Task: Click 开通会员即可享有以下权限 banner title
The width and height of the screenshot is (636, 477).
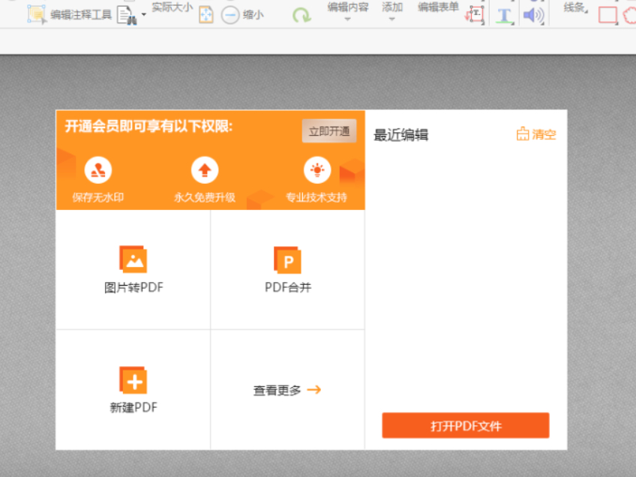Action: click(x=148, y=127)
